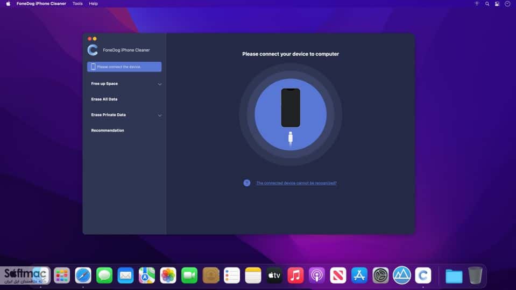Viewport: 516px width, 290px height.
Task: Open App Store from the Dock
Action: pyautogui.click(x=359, y=275)
